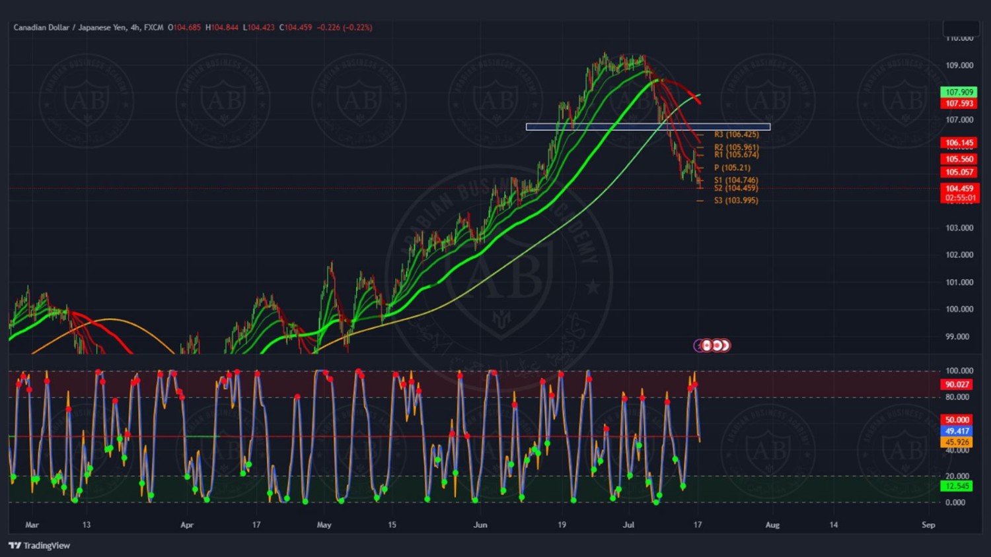The height and width of the screenshot is (557, 991).
Task: Click the red 106.145 price label
Action: [959, 143]
